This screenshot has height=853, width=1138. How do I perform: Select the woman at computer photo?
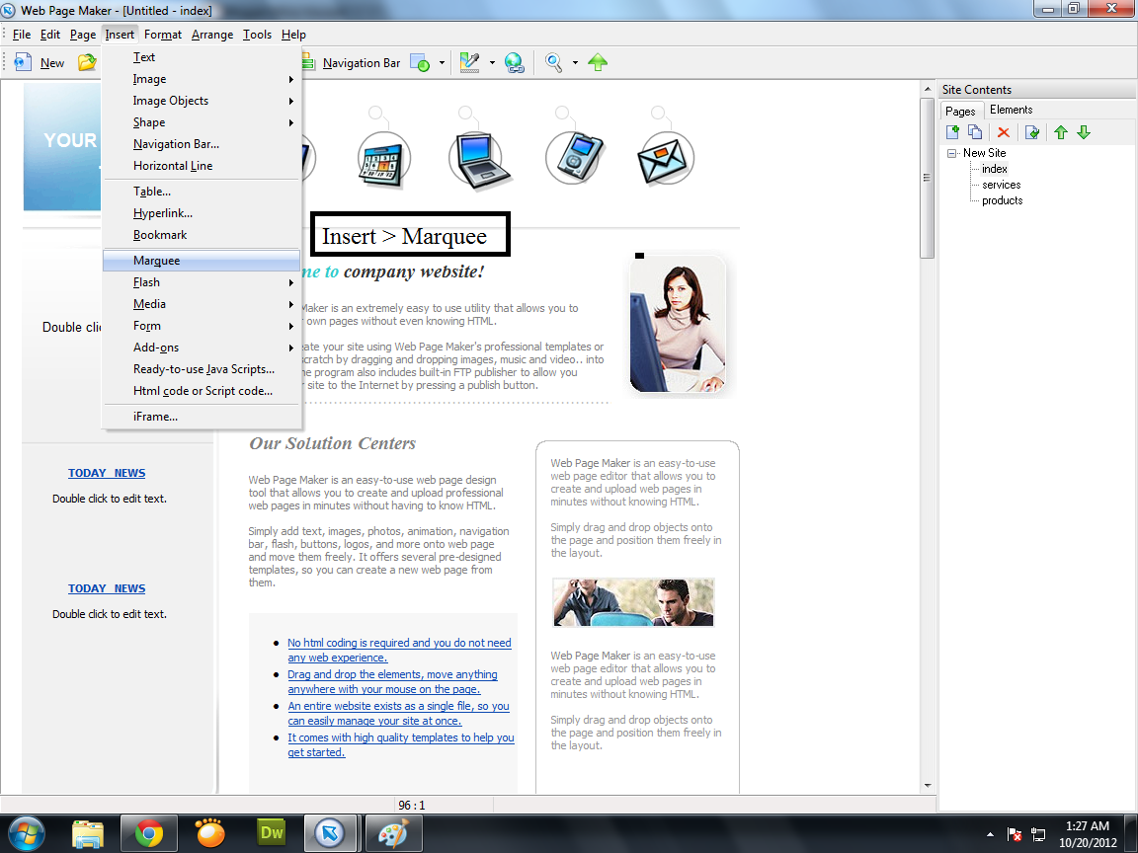(x=678, y=324)
